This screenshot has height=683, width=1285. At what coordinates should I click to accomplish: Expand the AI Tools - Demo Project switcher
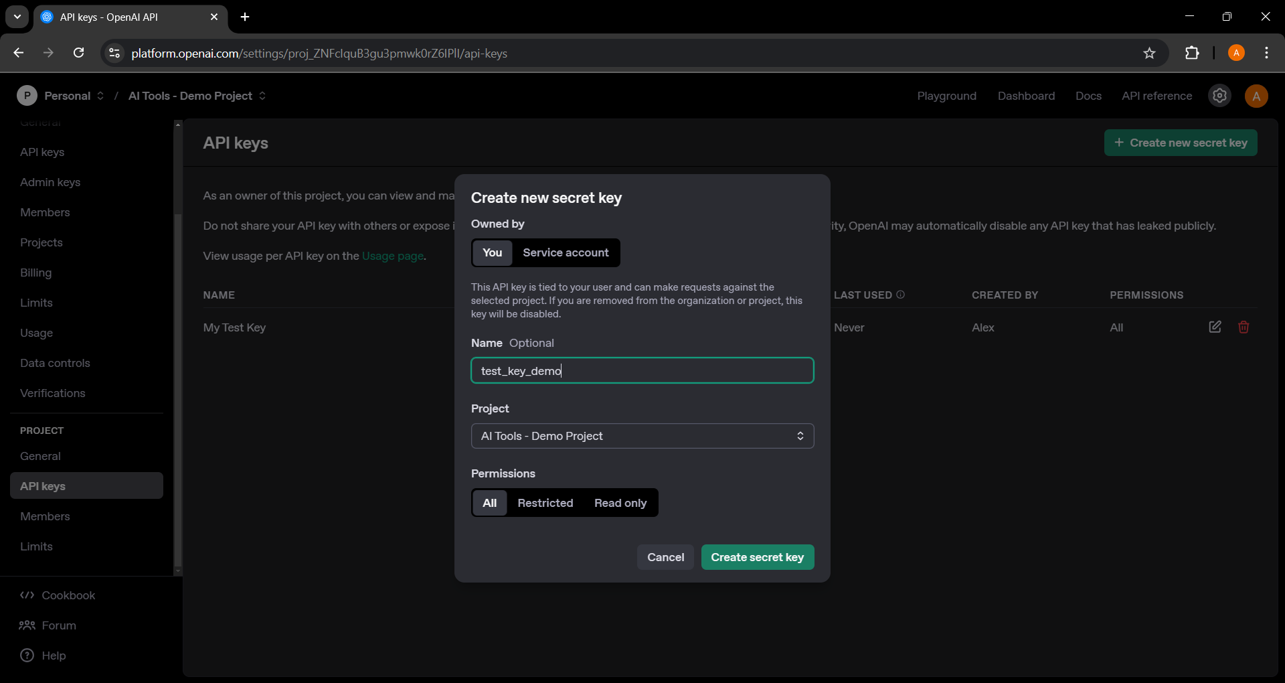pyautogui.click(x=197, y=96)
